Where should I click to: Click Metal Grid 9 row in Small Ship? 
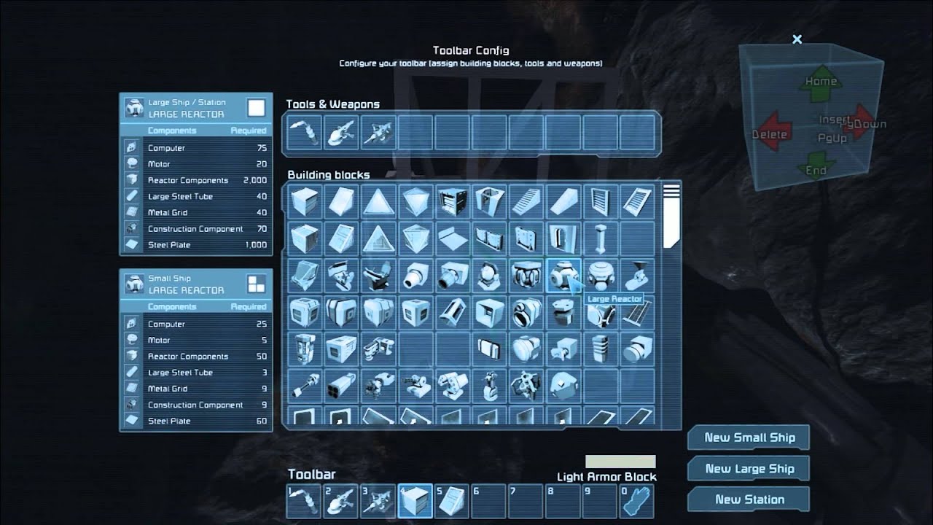point(196,389)
